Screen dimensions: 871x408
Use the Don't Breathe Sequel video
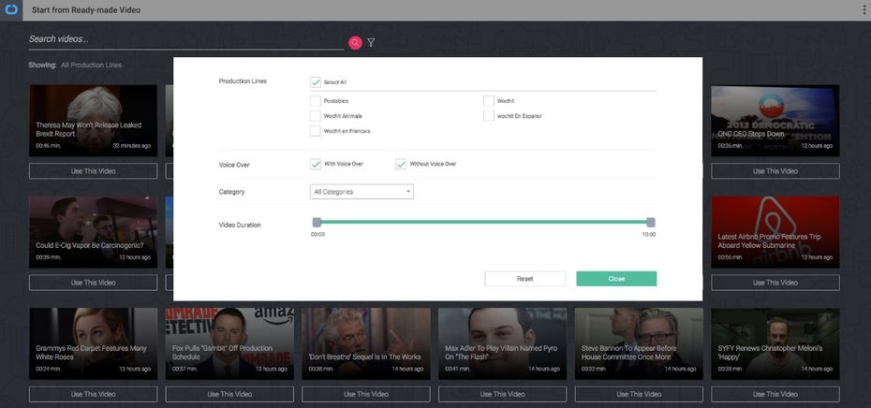click(x=366, y=394)
